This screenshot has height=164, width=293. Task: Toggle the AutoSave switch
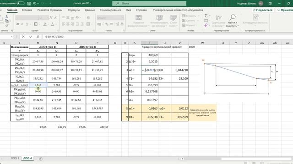tap(21, 3)
